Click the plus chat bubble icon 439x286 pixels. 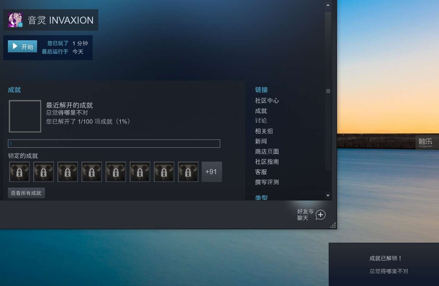coord(320,215)
